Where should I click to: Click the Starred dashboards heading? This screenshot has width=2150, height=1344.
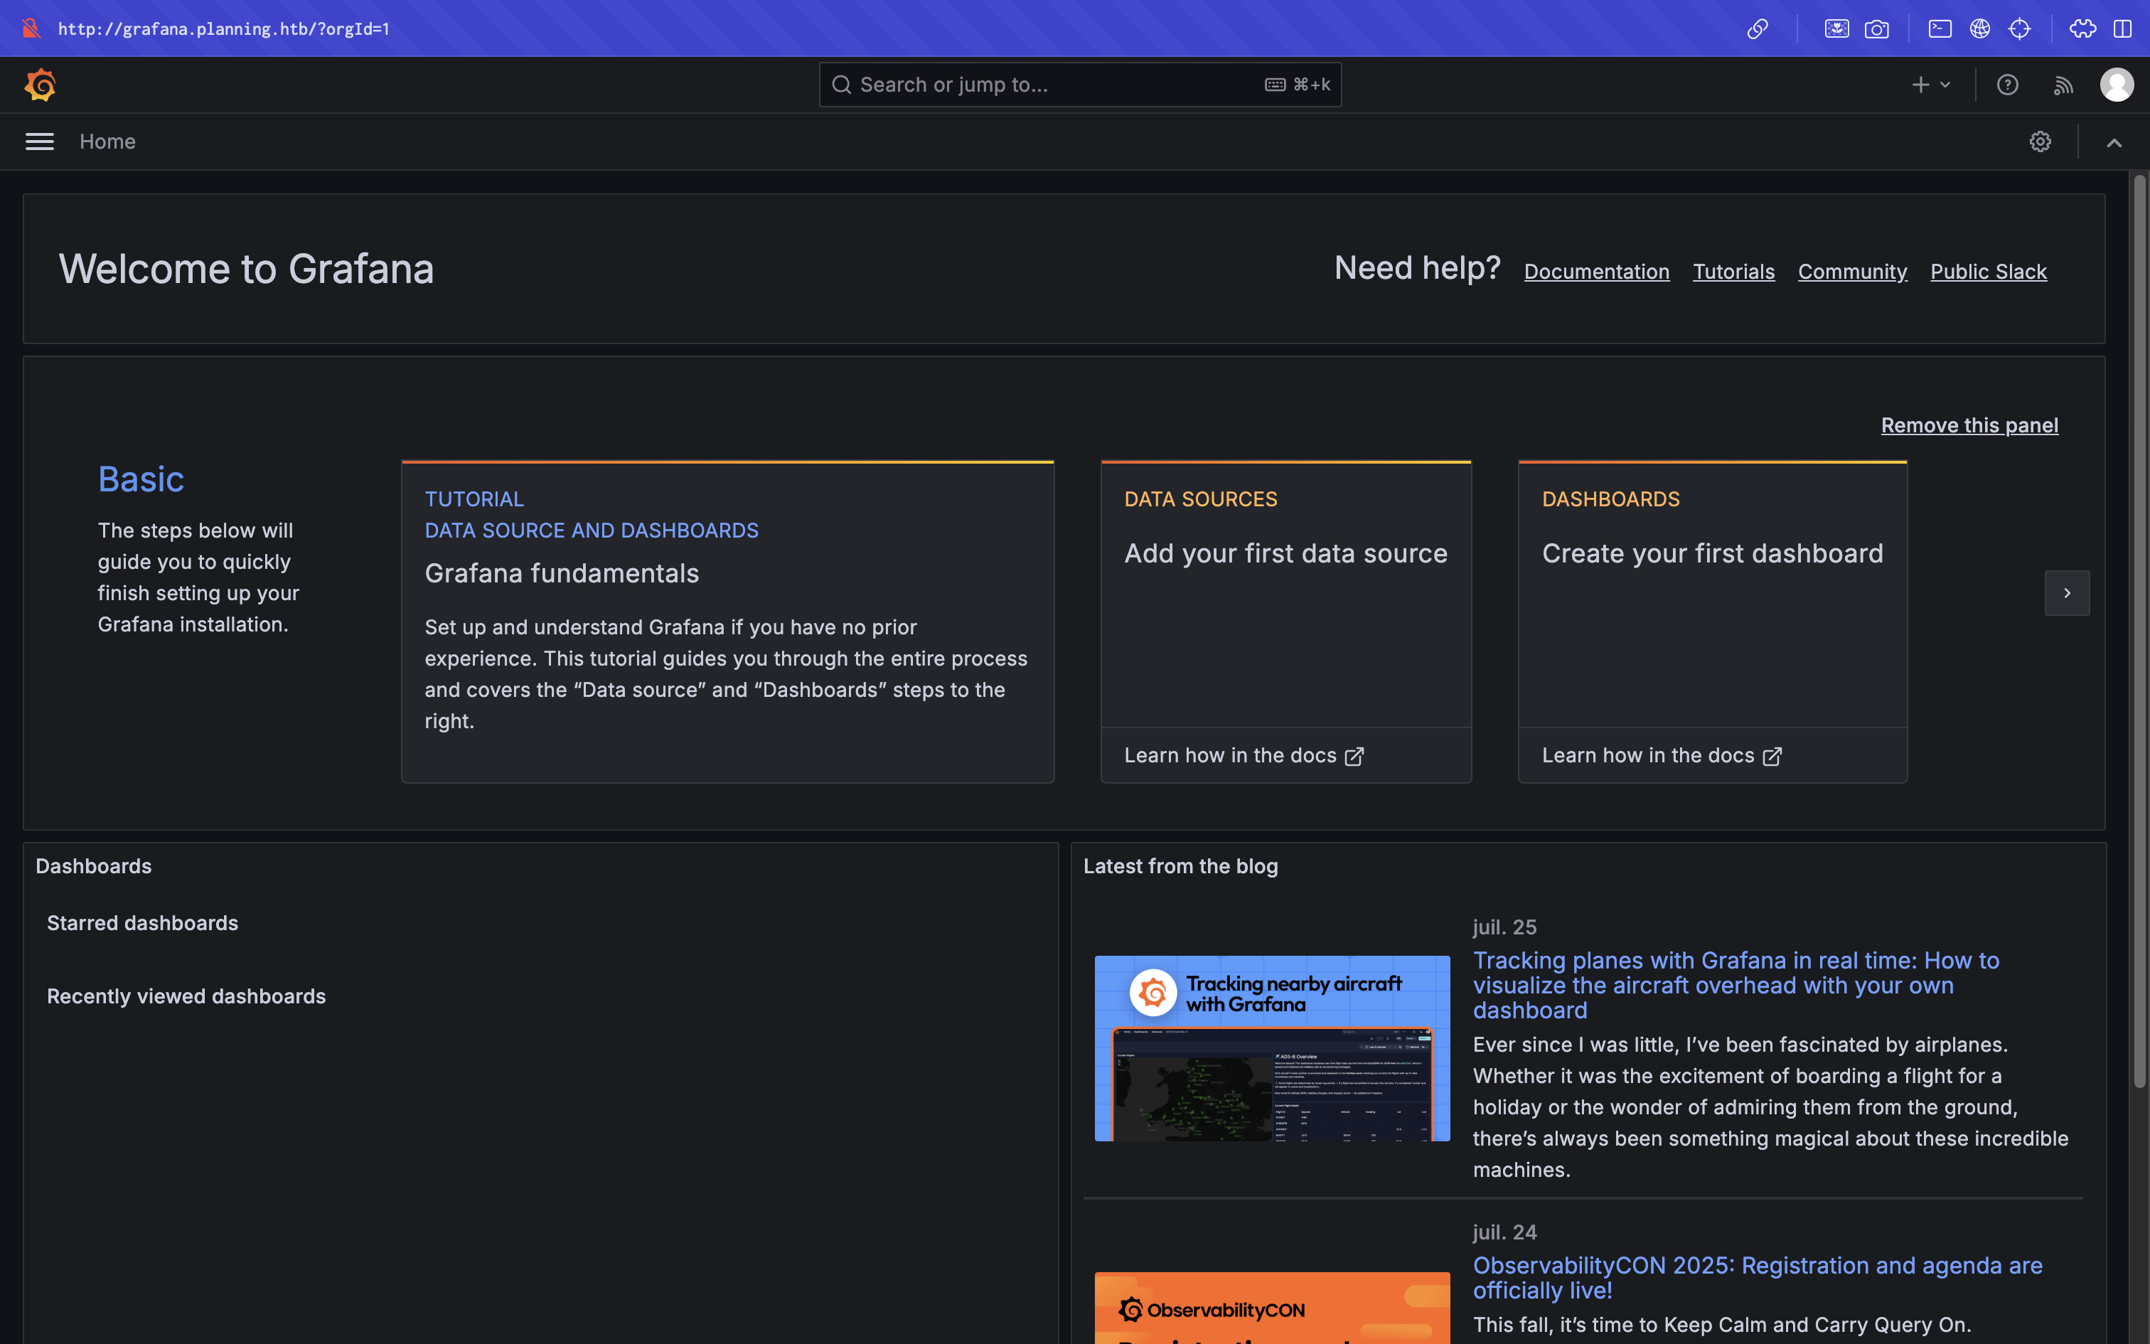tap(142, 923)
